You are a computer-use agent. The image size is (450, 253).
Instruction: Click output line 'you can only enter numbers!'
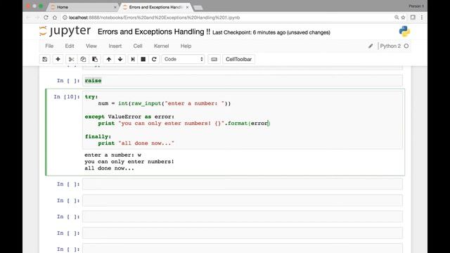[x=129, y=162]
